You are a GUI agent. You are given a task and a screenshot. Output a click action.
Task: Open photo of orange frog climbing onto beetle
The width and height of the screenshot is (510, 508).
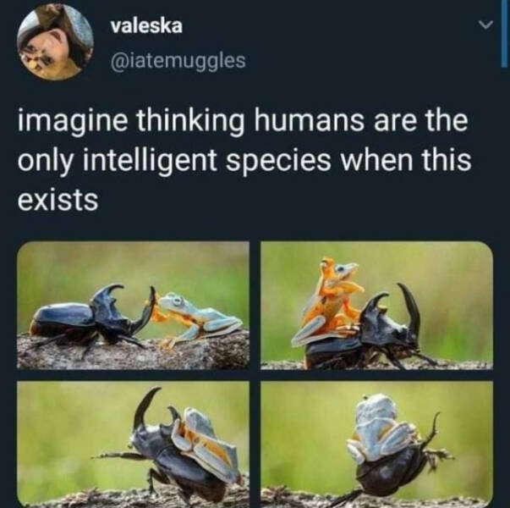pos(376,305)
